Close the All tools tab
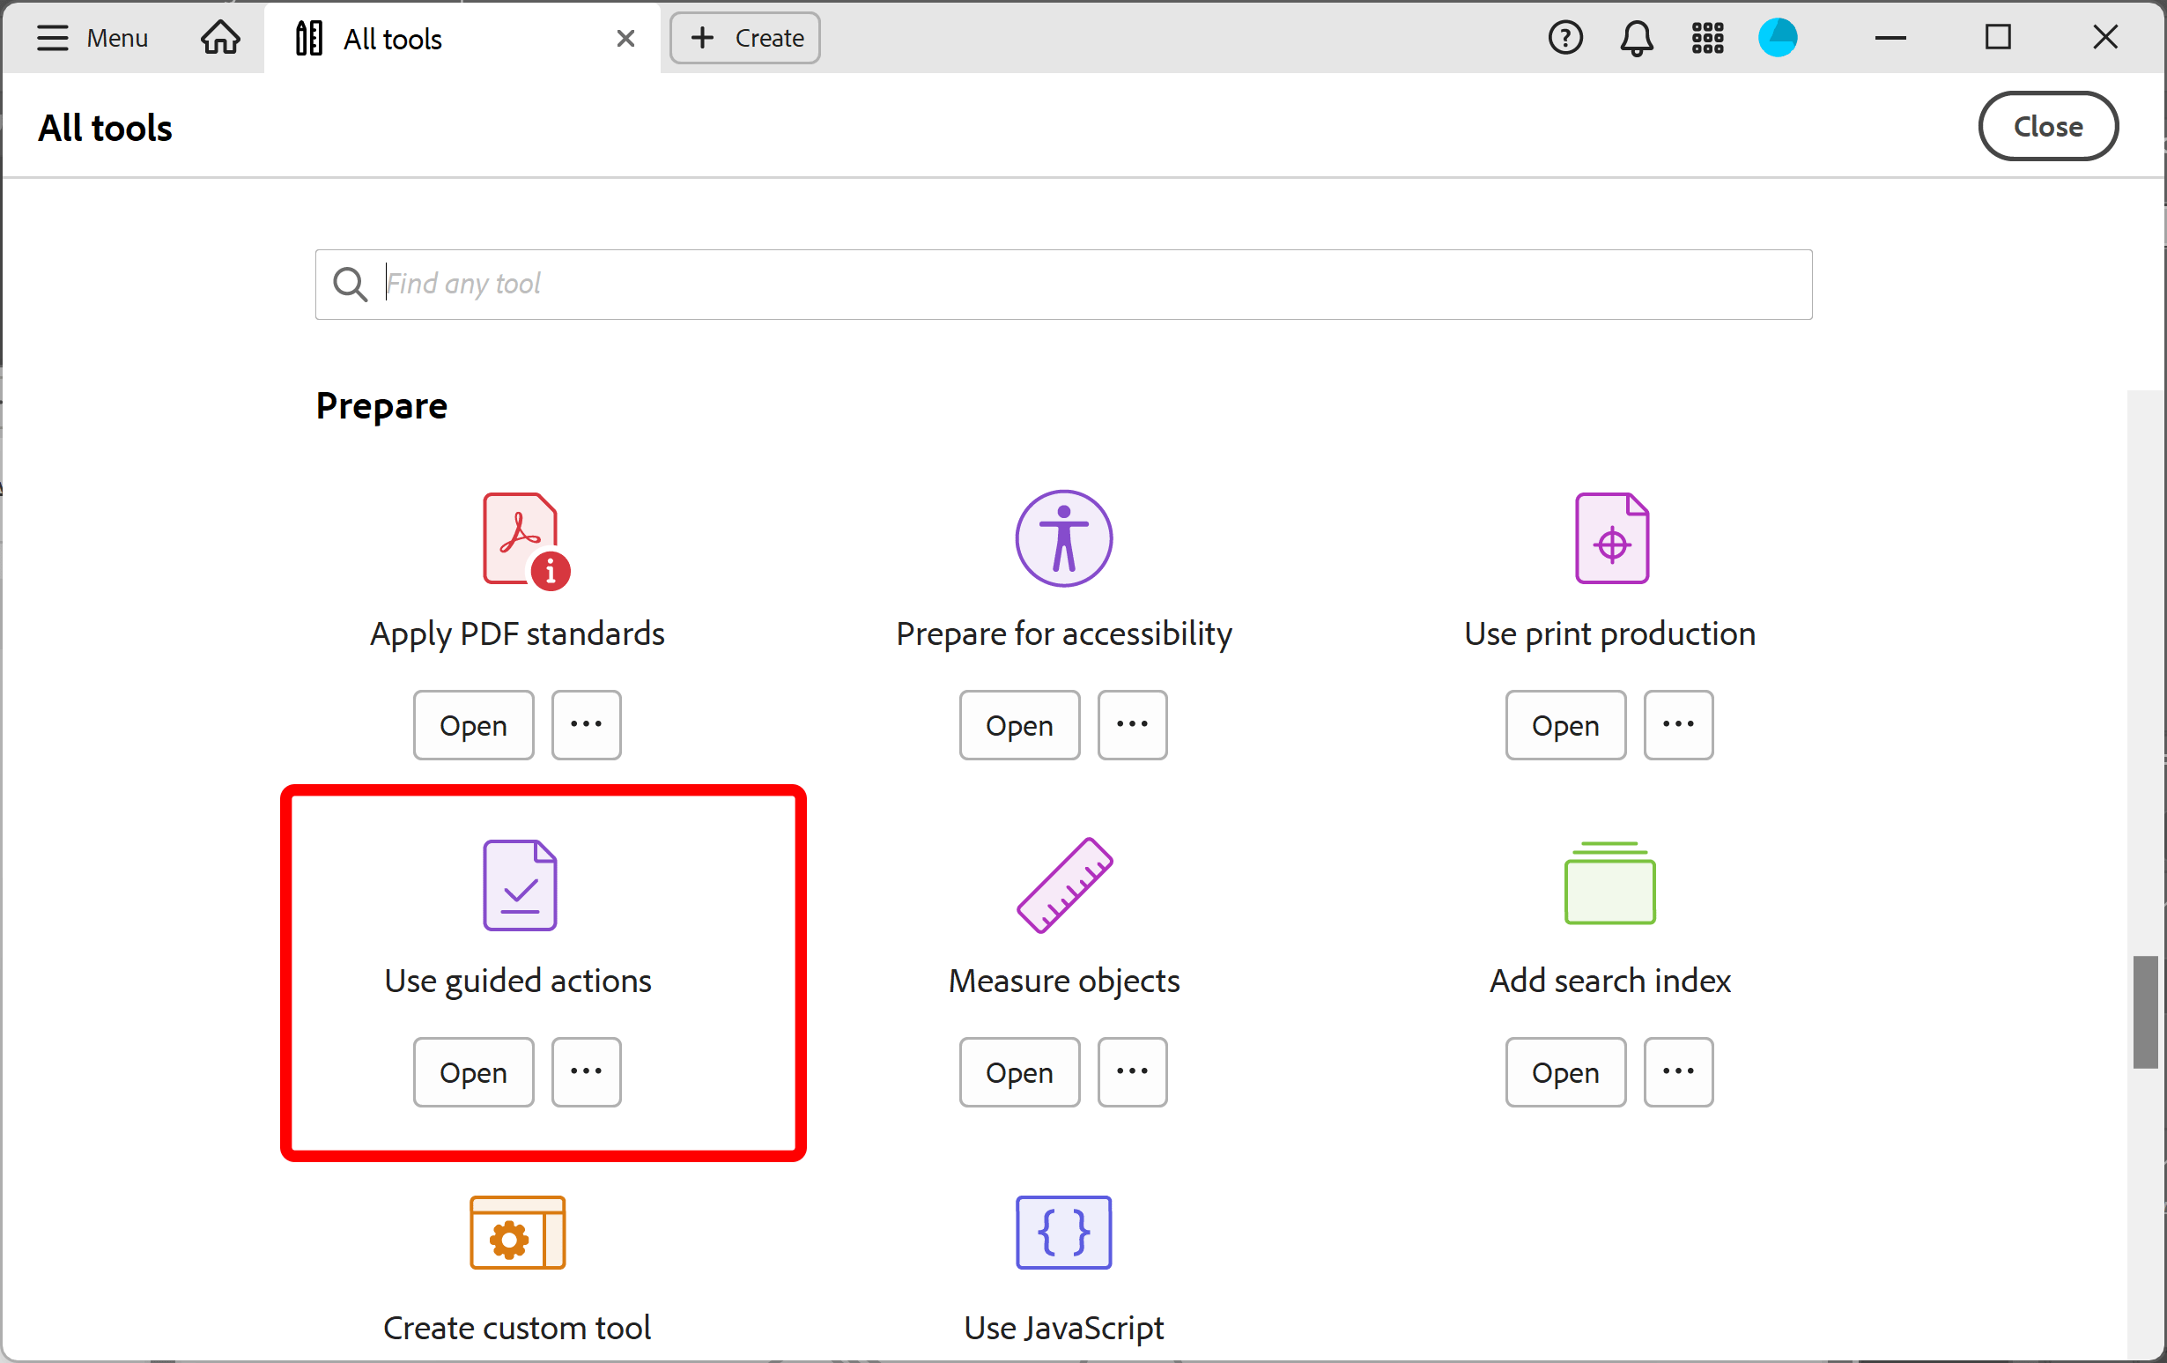Screen dimensions: 2167x1363 [625, 39]
